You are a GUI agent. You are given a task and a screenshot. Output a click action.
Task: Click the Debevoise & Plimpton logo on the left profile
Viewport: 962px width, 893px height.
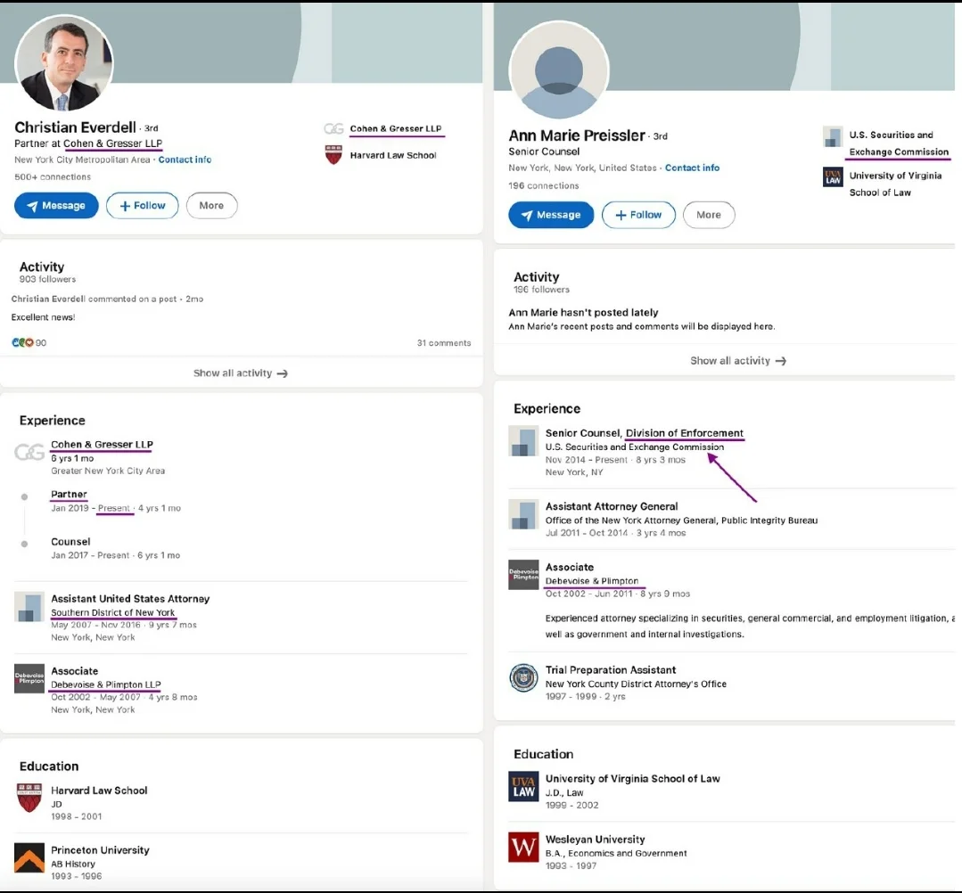29,678
